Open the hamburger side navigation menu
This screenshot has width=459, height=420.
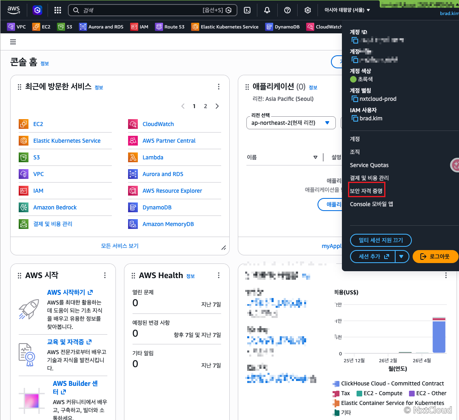[x=13, y=42]
